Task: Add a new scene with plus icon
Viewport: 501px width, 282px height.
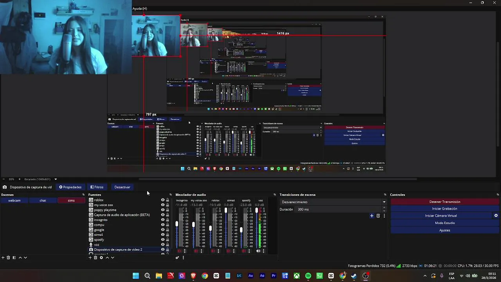Action: pos(3,258)
